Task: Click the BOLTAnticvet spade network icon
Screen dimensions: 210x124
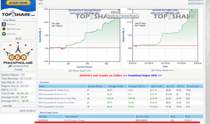Action: 4,29
